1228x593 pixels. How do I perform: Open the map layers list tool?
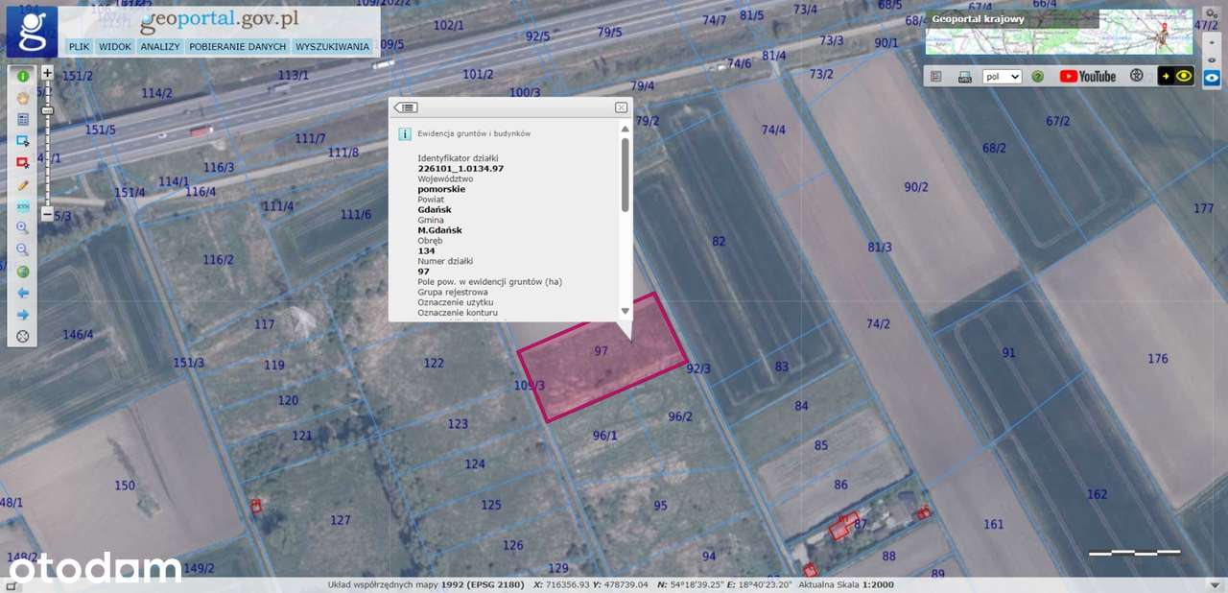pos(23,119)
